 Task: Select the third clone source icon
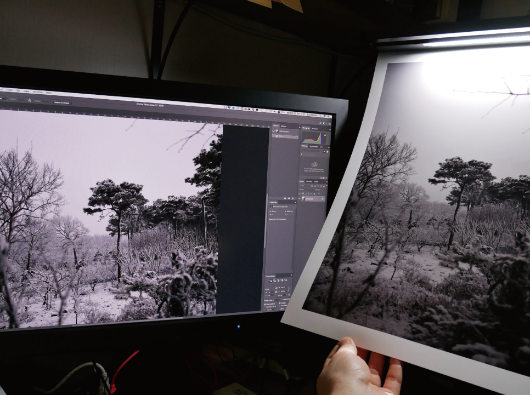[278, 280]
